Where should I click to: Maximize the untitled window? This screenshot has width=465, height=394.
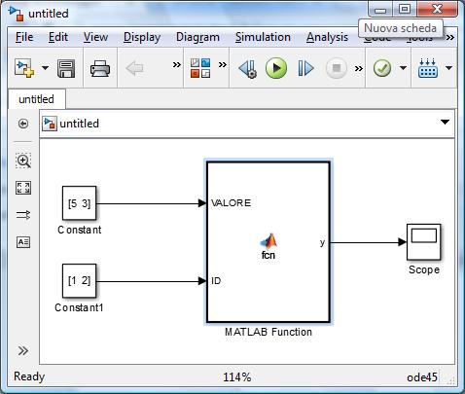coord(405,9)
